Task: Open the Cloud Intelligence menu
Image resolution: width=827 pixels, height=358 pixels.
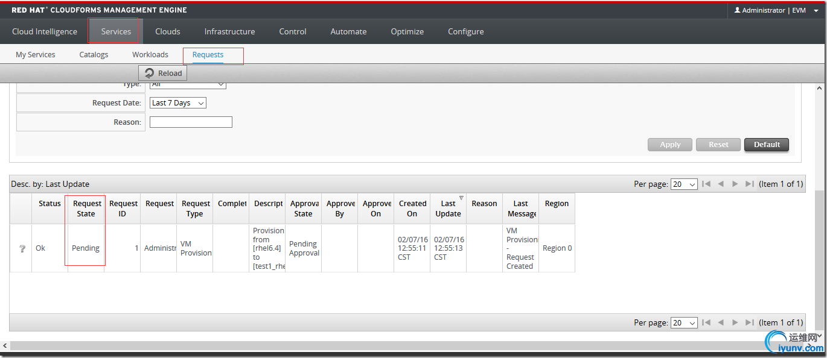Action: [x=45, y=31]
